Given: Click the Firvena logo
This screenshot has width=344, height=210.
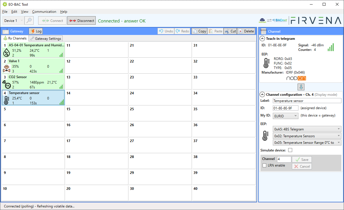Looking at the screenshot, I should 316,20.
